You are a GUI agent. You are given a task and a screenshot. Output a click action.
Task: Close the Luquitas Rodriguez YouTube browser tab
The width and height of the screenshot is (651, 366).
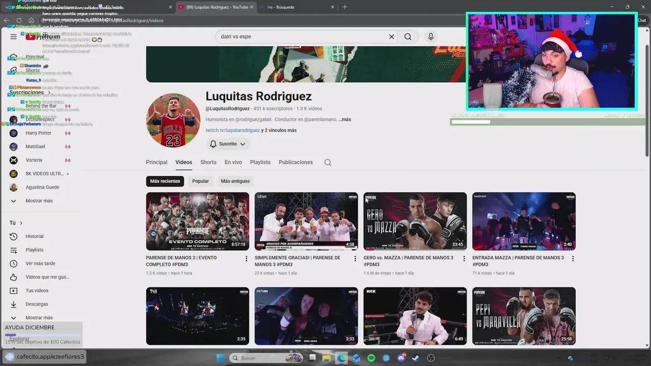pyautogui.click(x=251, y=7)
